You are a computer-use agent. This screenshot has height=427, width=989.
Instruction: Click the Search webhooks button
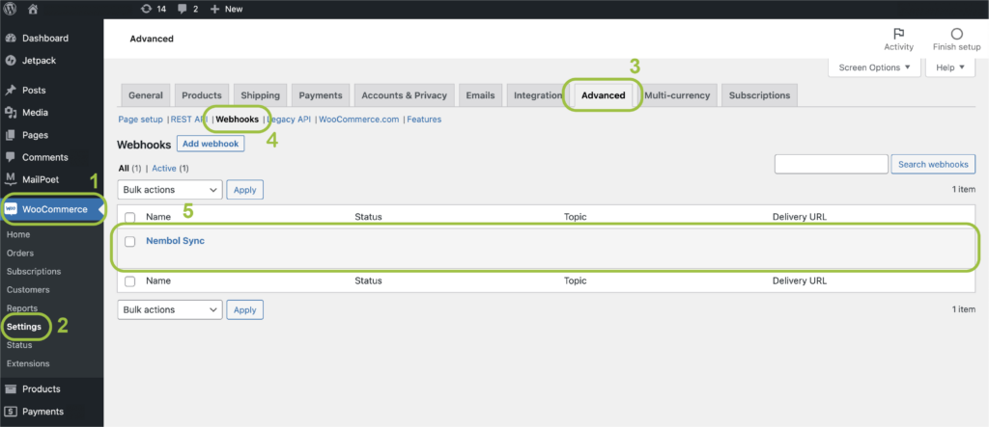tap(933, 165)
